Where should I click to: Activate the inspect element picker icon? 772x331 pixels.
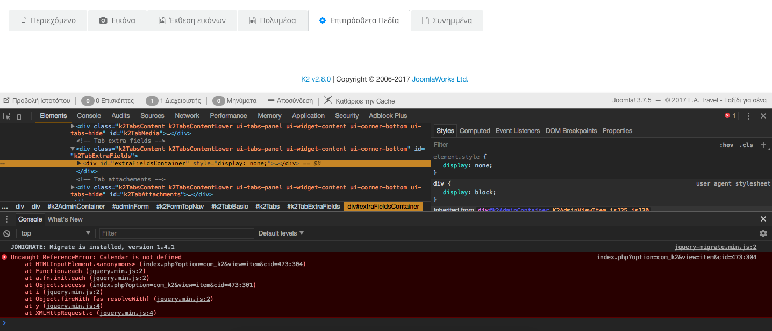coord(7,116)
